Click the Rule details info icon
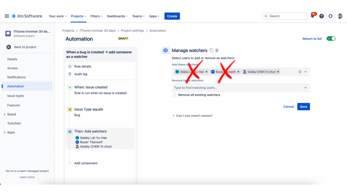 pos(70,66)
